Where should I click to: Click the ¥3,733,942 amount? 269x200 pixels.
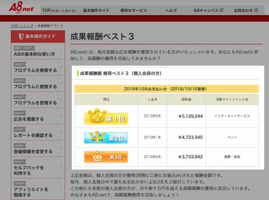pos(191,157)
